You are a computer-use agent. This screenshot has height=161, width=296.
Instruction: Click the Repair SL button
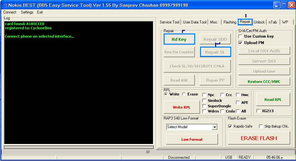coord(215,52)
